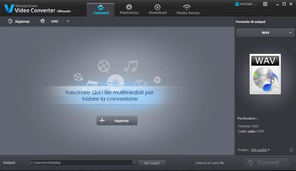The width and height of the screenshot is (296, 171).
Task: Expand the output format dropdown arrow
Action: pyautogui.click(x=290, y=33)
